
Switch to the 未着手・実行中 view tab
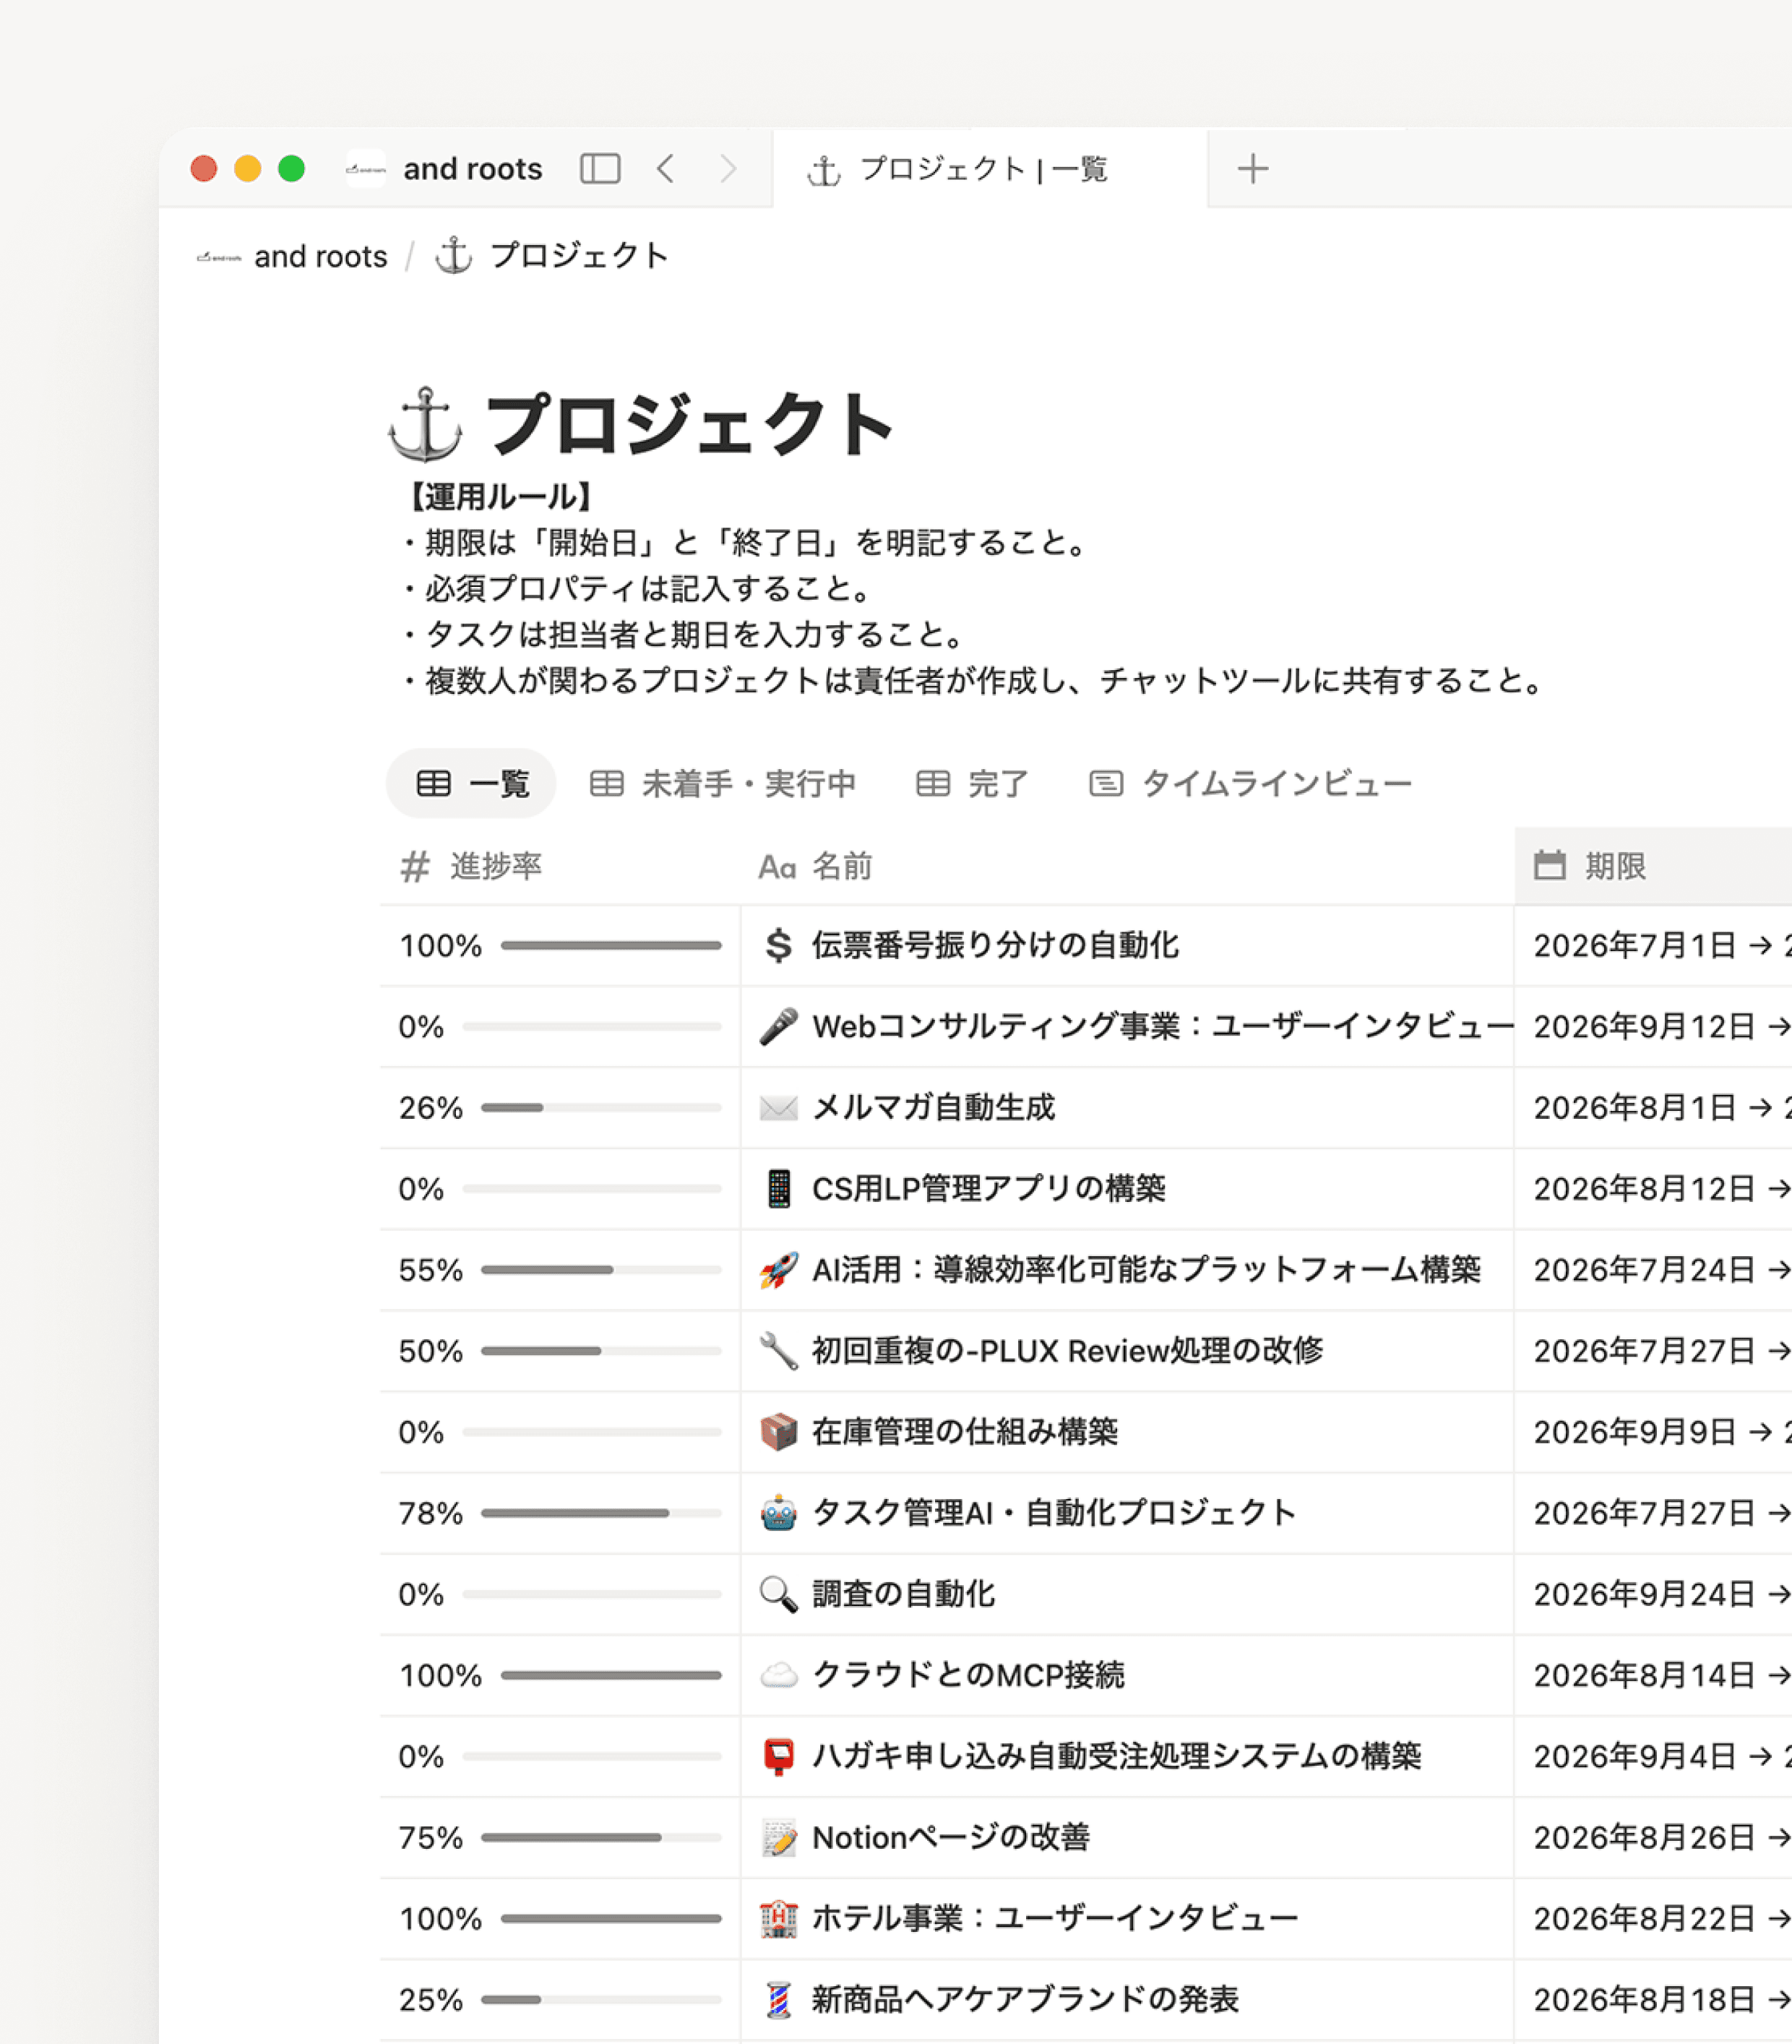[723, 783]
